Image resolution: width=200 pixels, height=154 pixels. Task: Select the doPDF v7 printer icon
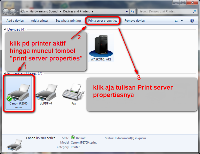[46, 94]
